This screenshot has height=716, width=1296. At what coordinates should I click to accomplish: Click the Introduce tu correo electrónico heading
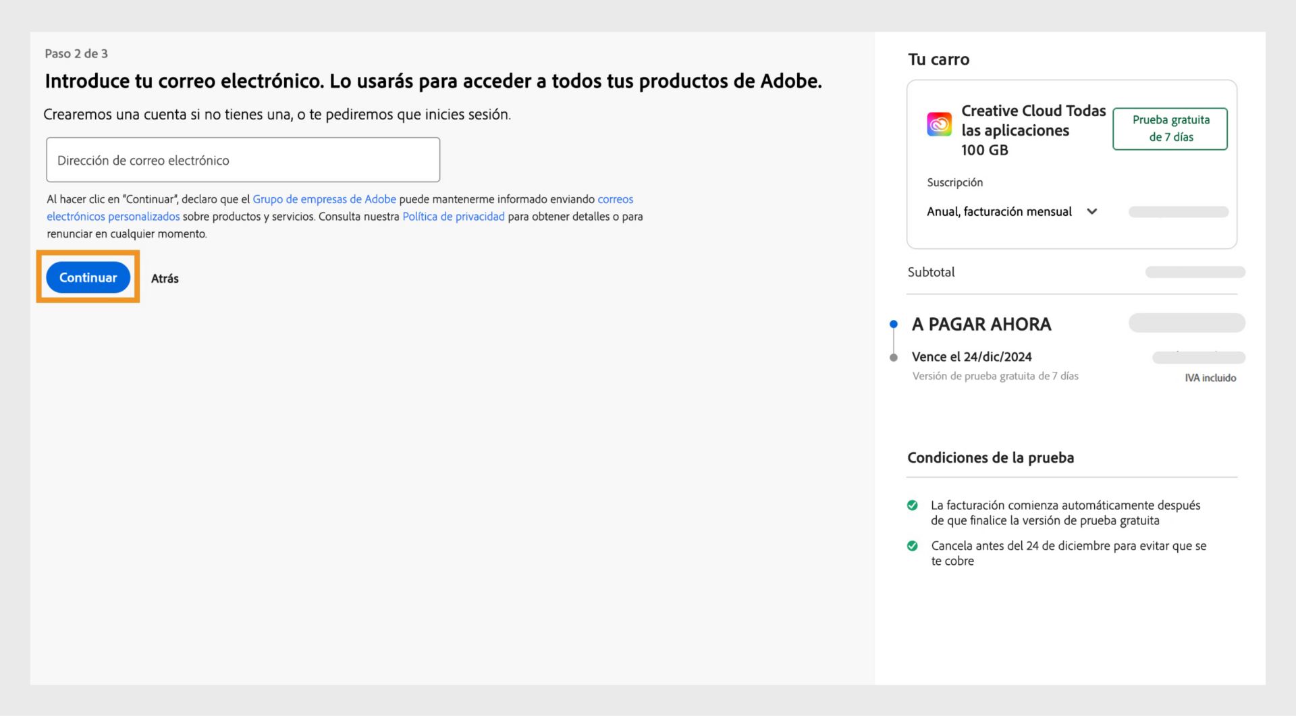[x=433, y=81]
